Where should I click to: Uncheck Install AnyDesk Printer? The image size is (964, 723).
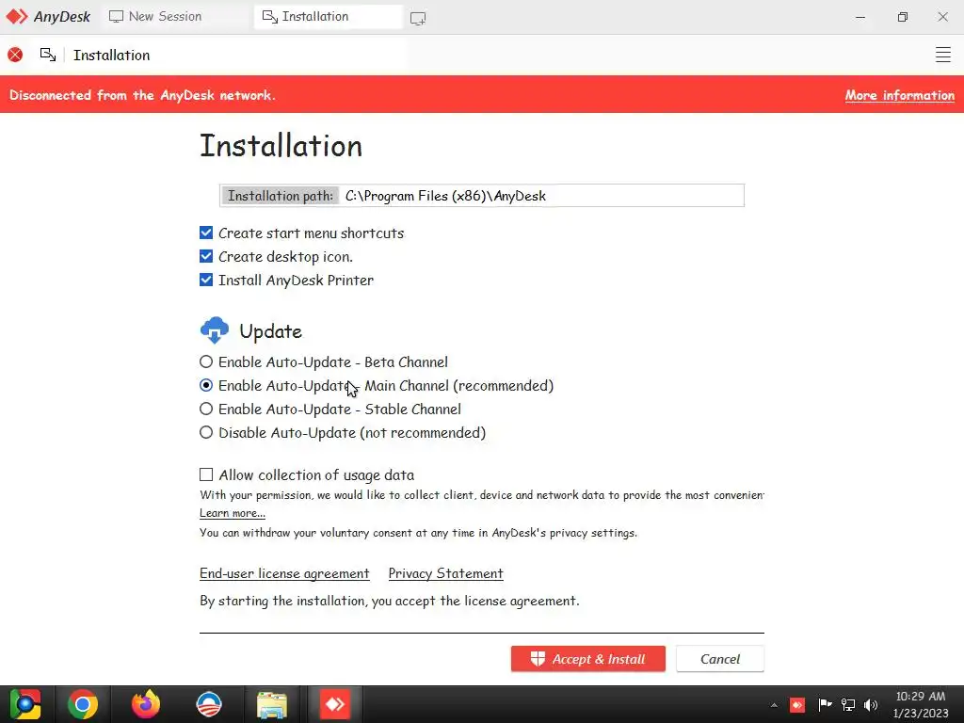pos(206,280)
